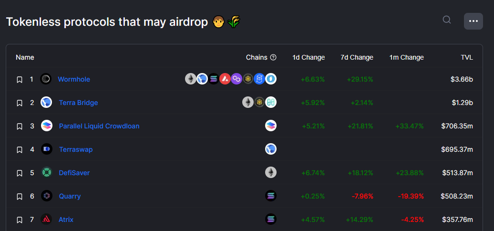
Task: Sort by 1m Change column
Action: coord(406,57)
